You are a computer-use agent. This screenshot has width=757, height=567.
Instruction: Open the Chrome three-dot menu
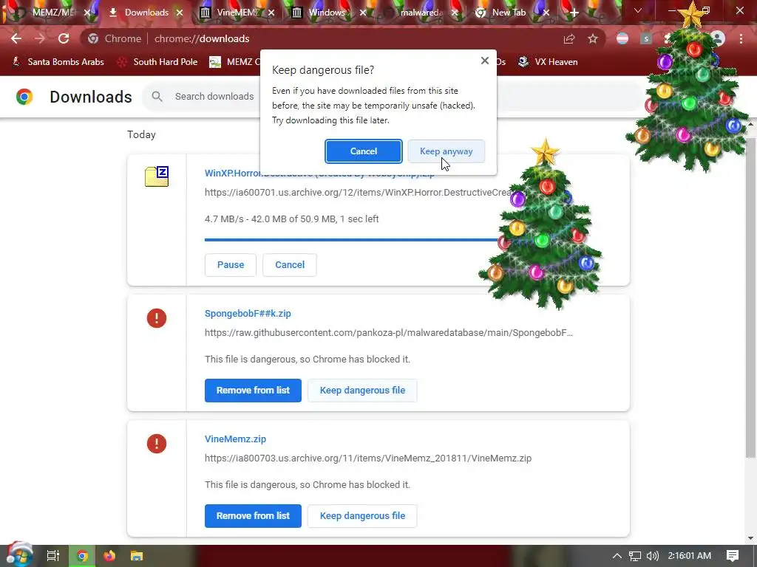click(x=741, y=38)
